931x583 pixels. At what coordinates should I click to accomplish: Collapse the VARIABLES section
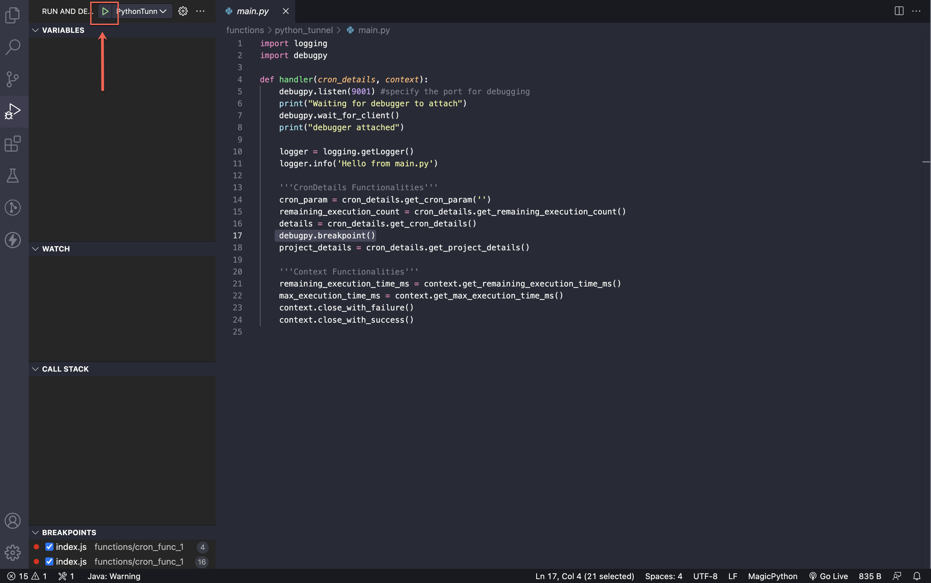pos(122,30)
